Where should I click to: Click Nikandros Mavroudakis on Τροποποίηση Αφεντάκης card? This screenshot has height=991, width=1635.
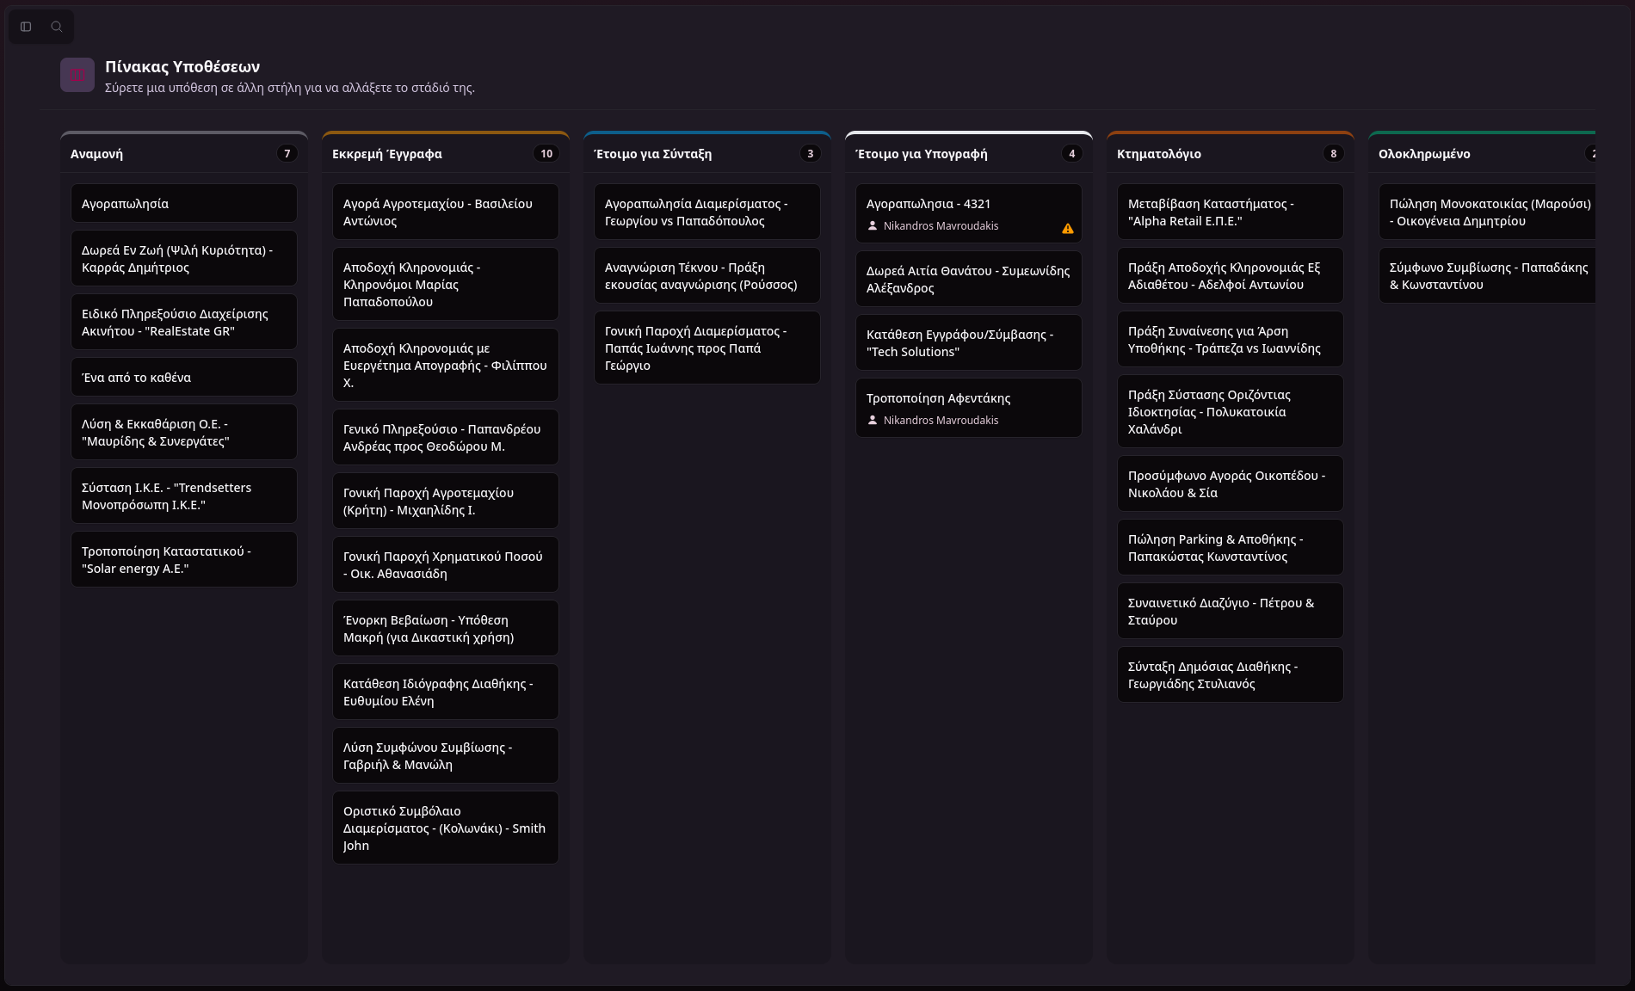[x=941, y=420]
